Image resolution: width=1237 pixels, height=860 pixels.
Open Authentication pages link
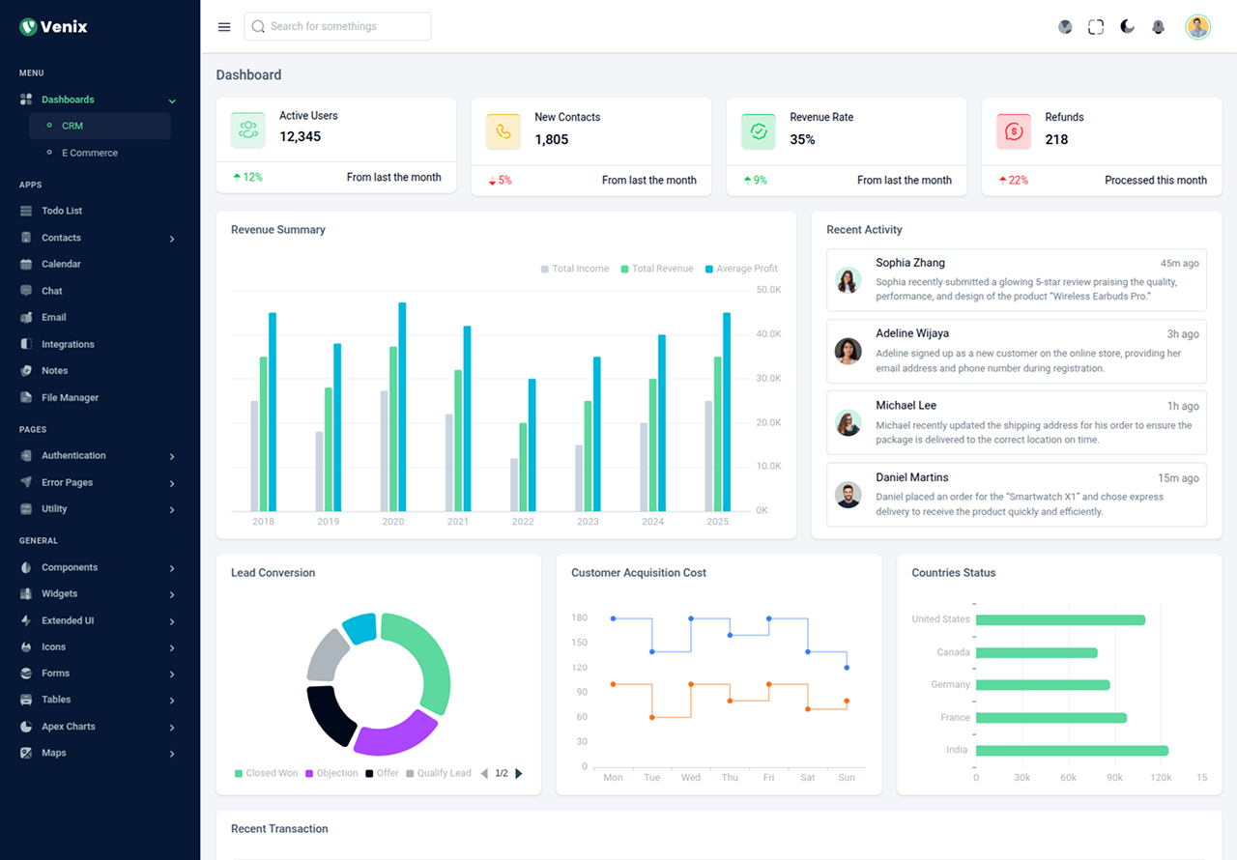73,455
